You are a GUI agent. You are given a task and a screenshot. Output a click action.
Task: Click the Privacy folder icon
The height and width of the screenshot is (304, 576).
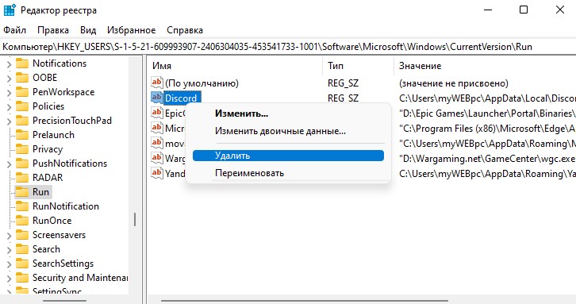point(22,149)
